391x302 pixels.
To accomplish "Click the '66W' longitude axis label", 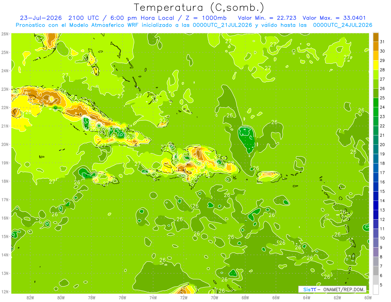I will [276, 297].
